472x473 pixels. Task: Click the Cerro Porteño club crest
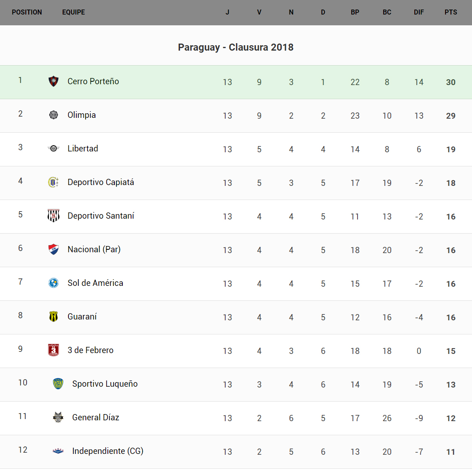coord(54,81)
